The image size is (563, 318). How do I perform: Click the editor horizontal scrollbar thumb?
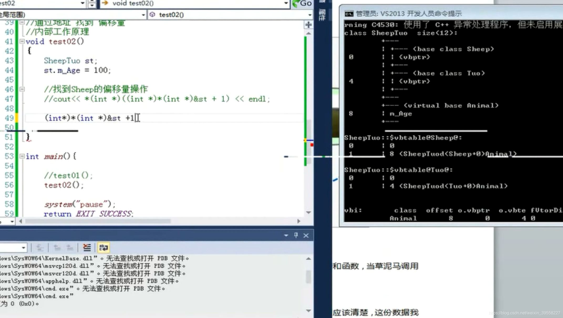[98, 221]
